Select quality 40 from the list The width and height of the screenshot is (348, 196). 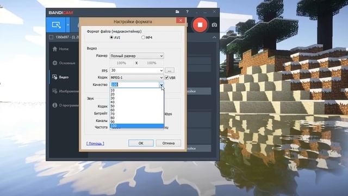(x=136, y=102)
